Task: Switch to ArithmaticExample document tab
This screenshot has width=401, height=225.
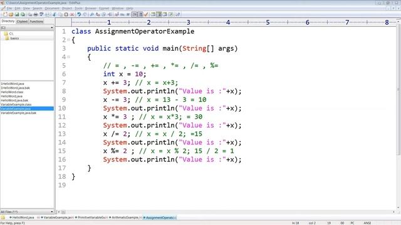Action: [x=125, y=217]
